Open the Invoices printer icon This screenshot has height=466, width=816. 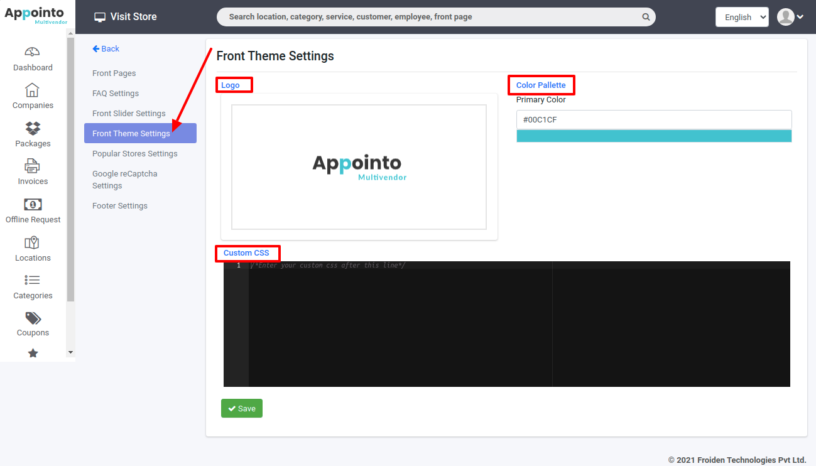33,166
